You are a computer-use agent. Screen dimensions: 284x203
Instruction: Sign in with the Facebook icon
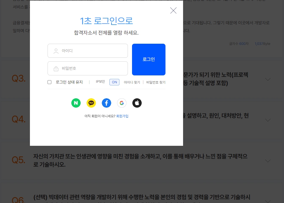point(107,103)
